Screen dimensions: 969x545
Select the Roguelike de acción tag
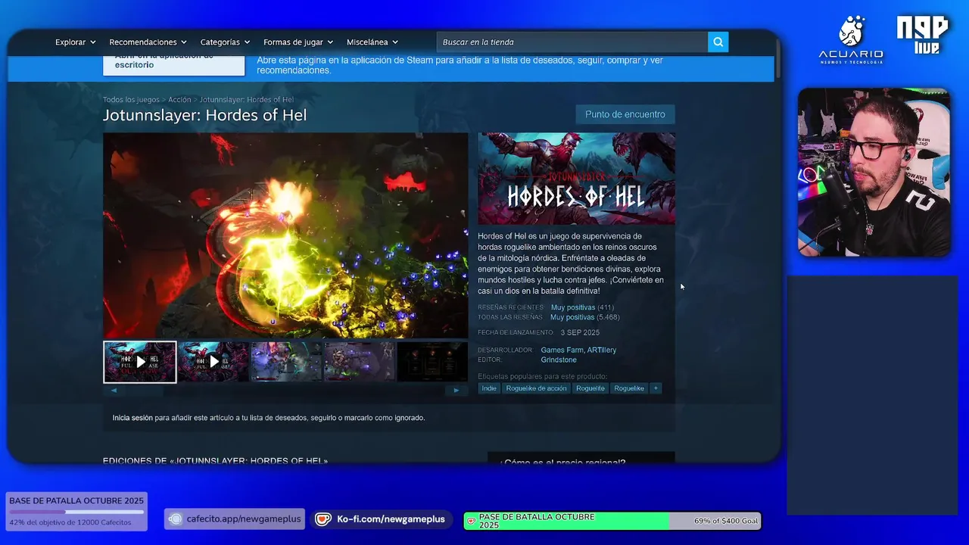536,388
